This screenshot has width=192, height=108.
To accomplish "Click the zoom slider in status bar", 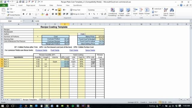I will (x=182, y=102).
